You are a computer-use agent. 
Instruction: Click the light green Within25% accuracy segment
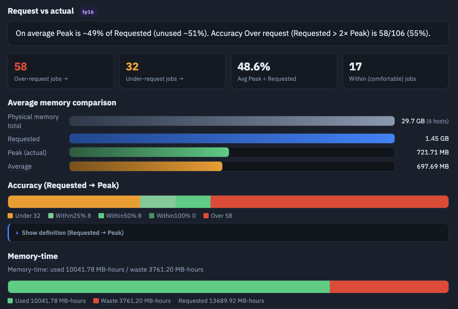click(x=158, y=202)
